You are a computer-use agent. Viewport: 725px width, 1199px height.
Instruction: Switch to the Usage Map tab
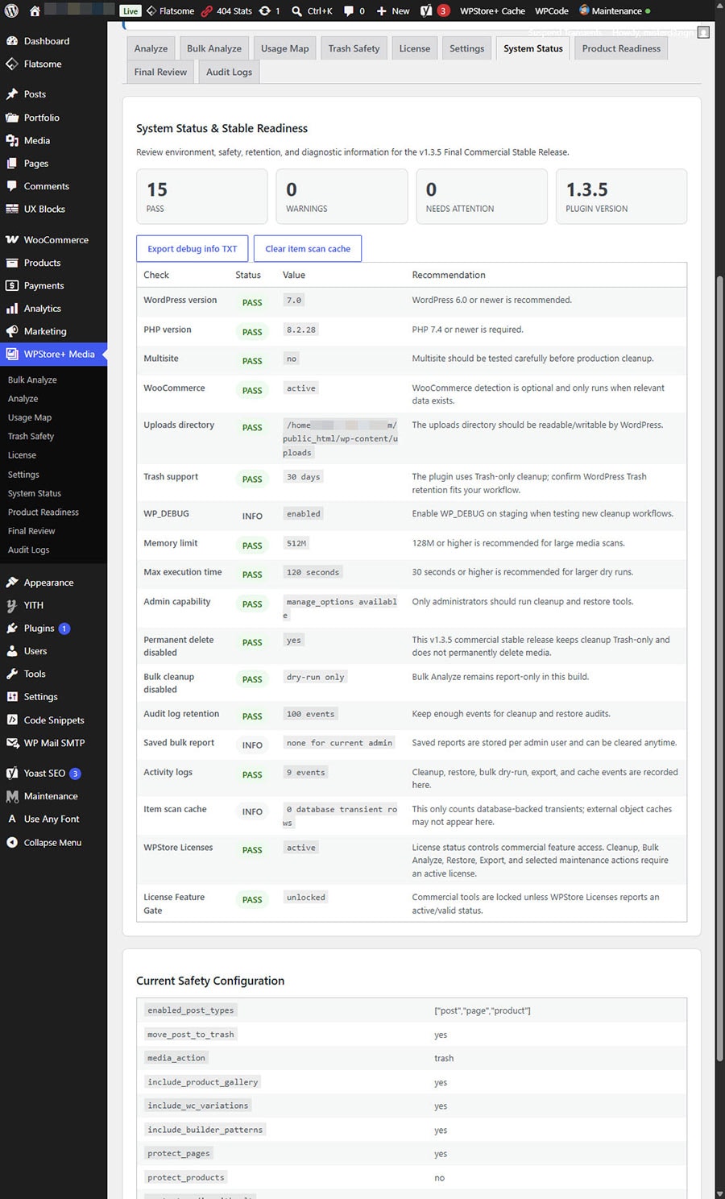click(284, 48)
